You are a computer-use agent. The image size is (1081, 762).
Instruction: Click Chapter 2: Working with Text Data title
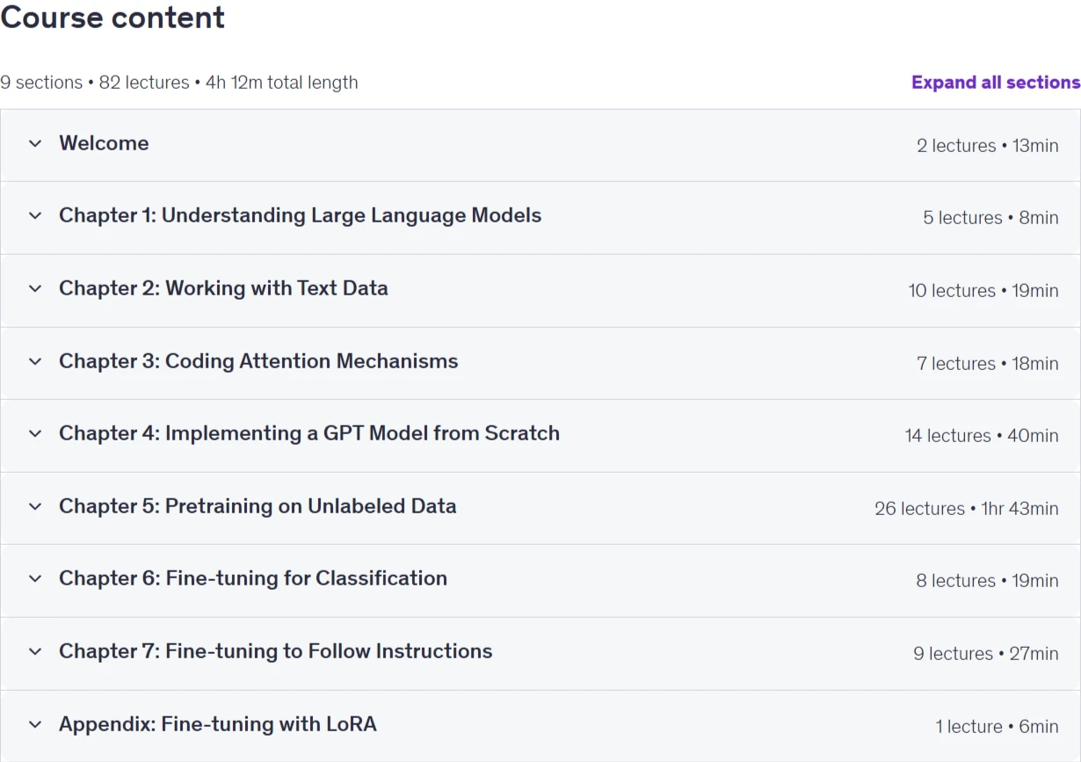coord(223,288)
